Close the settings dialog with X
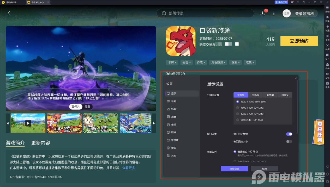Viewport: 330px width, 187px height. [296, 78]
